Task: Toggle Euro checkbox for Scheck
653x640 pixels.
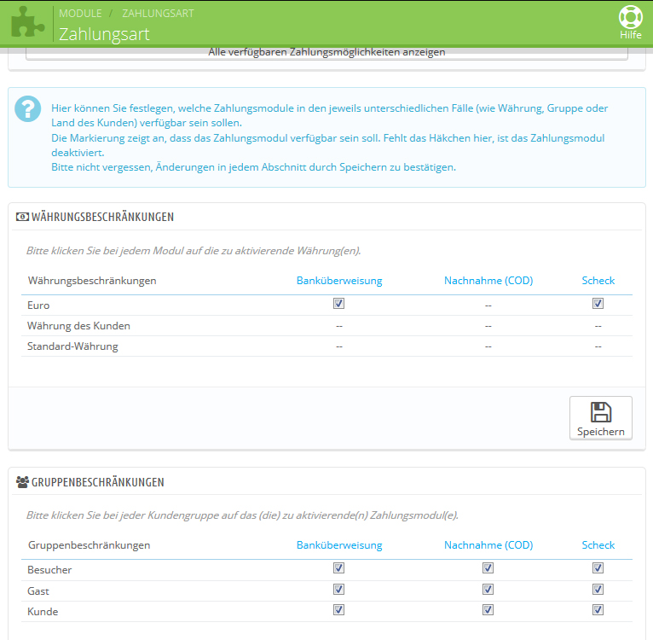Action: click(598, 304)
